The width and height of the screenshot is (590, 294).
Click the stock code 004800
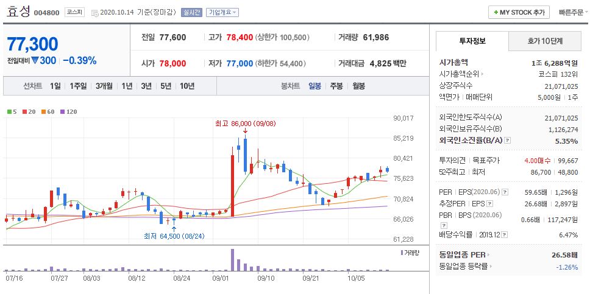(x=47, y=13)
